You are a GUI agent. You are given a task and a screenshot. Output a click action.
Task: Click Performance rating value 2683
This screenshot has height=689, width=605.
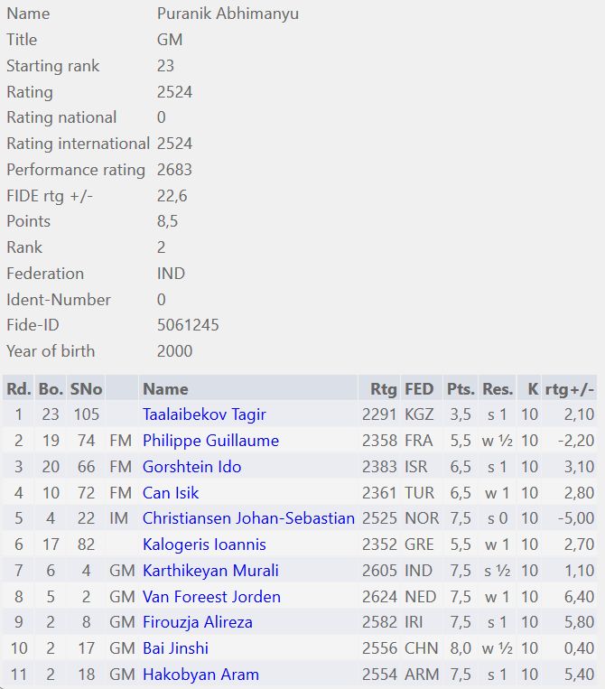click(x=174, y=170)
